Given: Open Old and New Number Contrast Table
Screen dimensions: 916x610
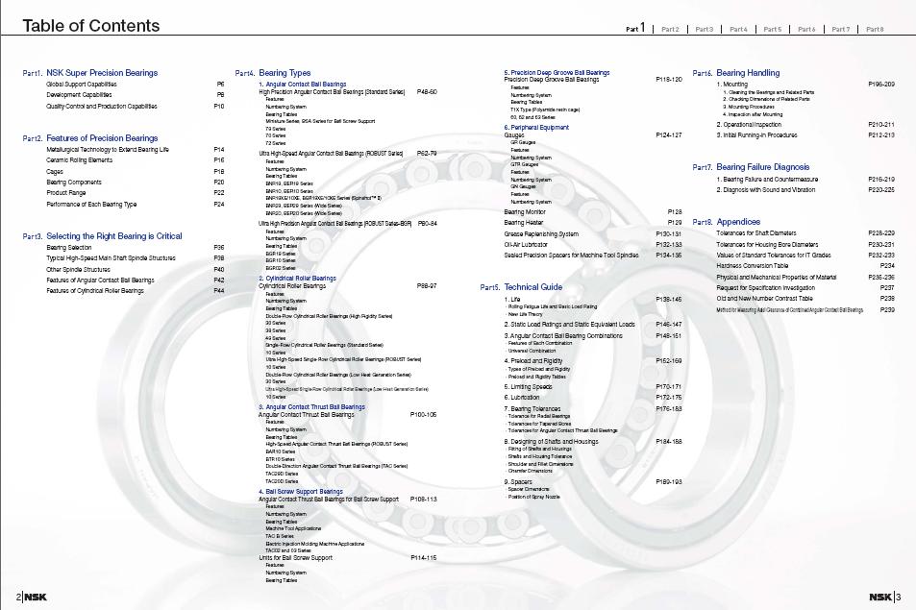Looking at the screenshot, I should pyautogui.click(x=765, y=299).
